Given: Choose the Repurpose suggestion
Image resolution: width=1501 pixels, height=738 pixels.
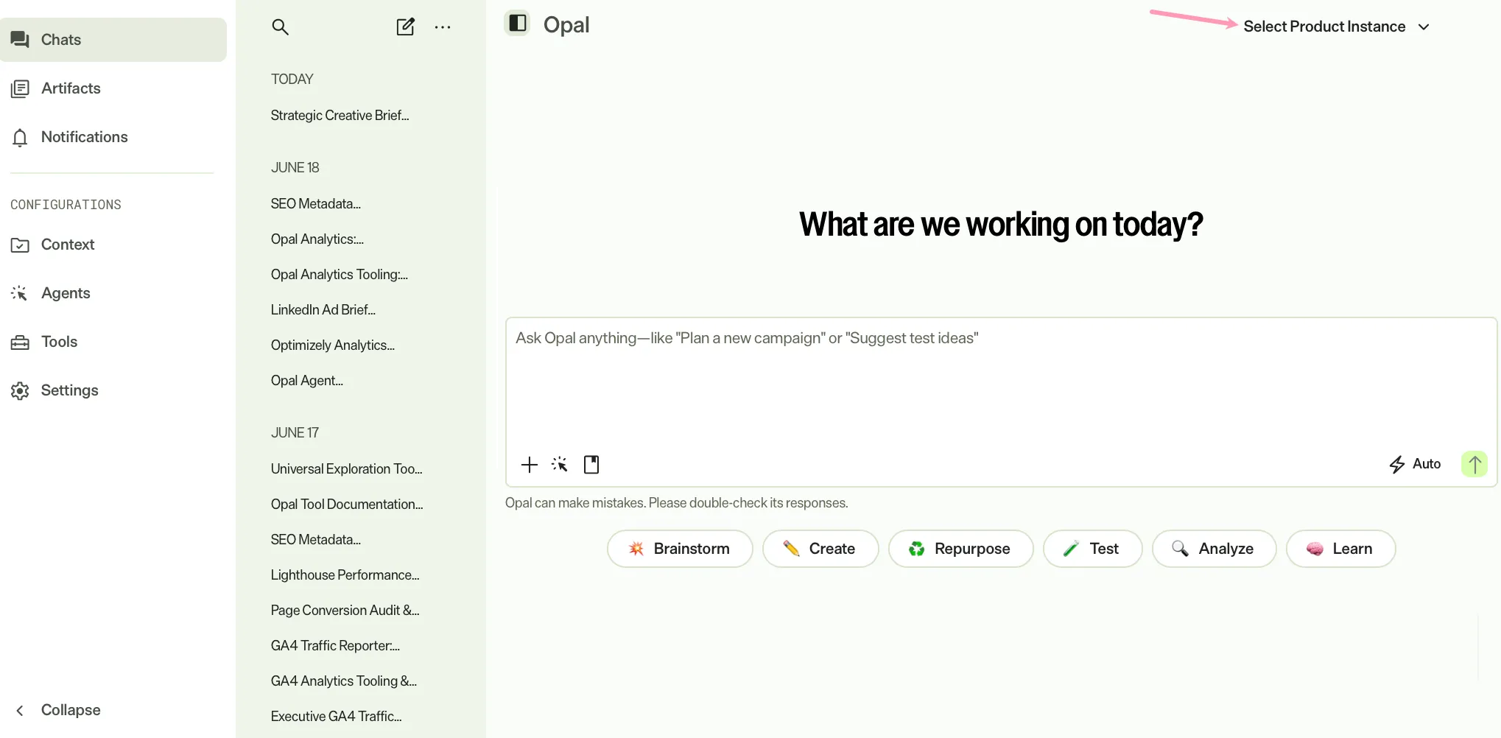Looking at the screenshot, I should pyautogui.click(x=961, y=549).
